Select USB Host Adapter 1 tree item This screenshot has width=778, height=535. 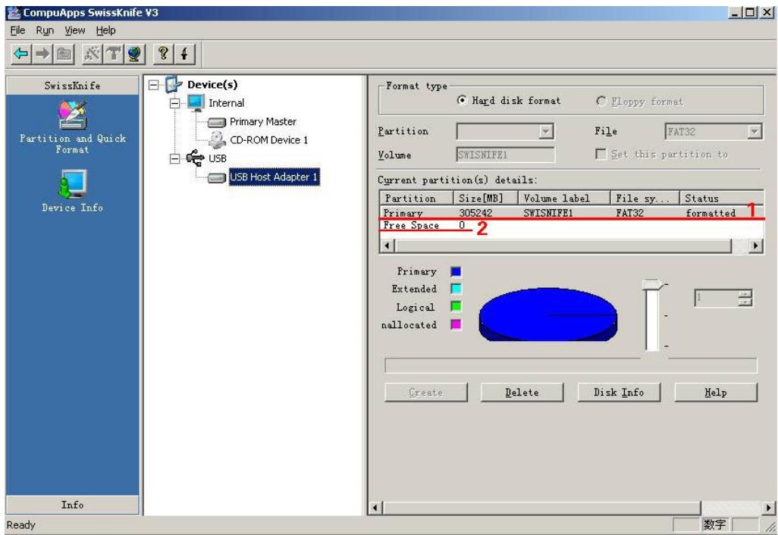pos(274,177)
